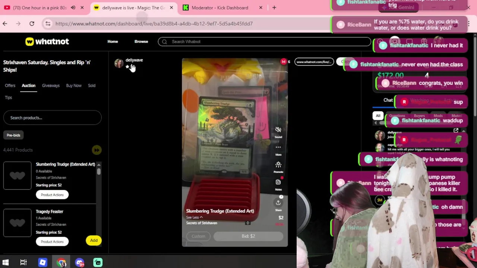This screenshot has height=268, width=477.
Task: Click the Bid: $2 button
Action: tap(248, 236)
